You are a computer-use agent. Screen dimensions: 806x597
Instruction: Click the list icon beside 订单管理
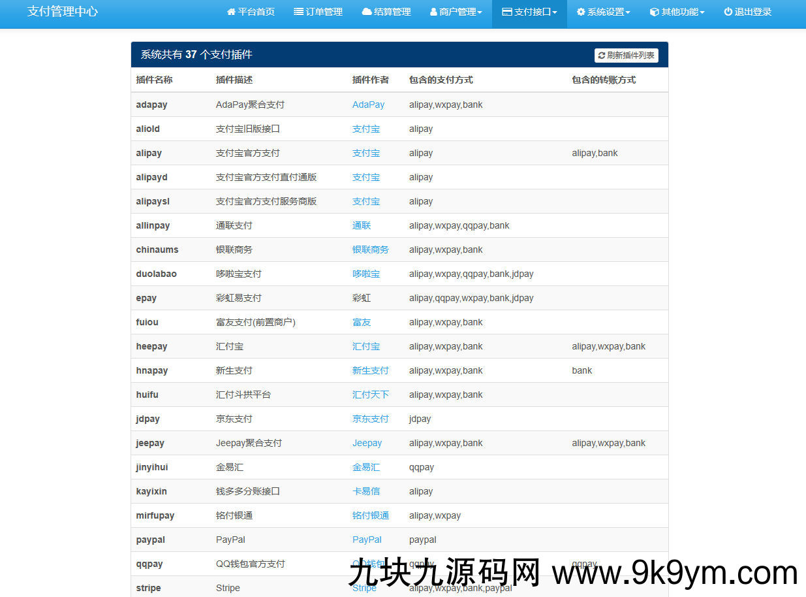[x=298, y=12]
